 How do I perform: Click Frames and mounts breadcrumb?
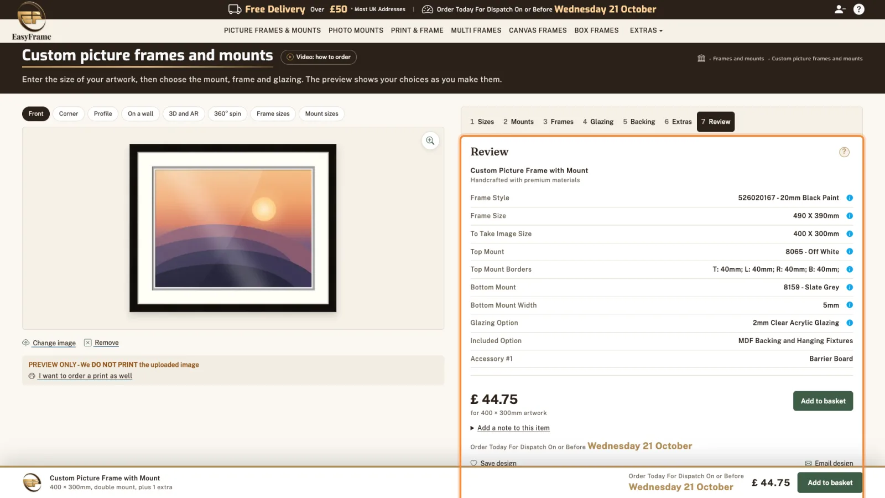tap(738, 59)
